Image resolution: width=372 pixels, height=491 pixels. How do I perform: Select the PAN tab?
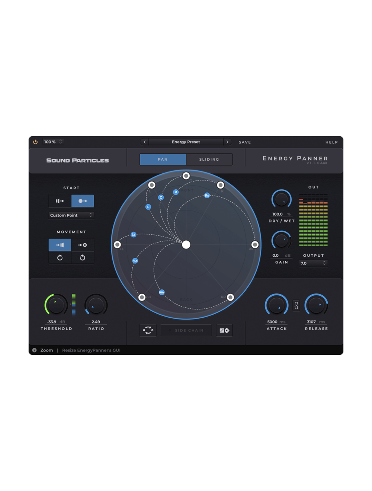163,159
